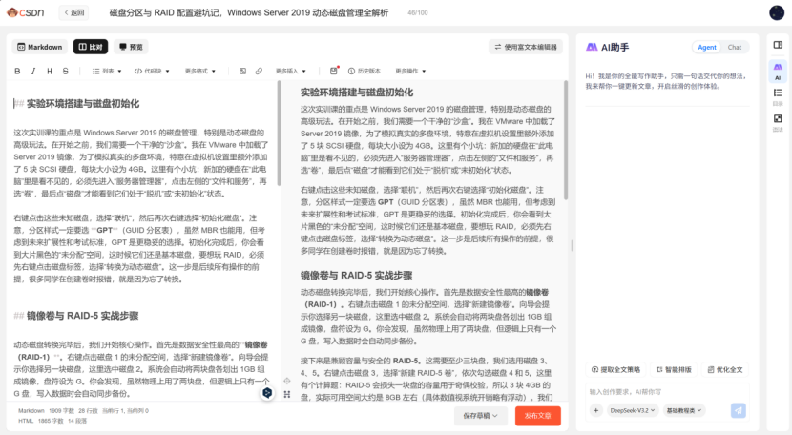Click the HTML word count status
The height and width of the screenshot is (435, 792).
pyautogui.click(x=52, y=421)
